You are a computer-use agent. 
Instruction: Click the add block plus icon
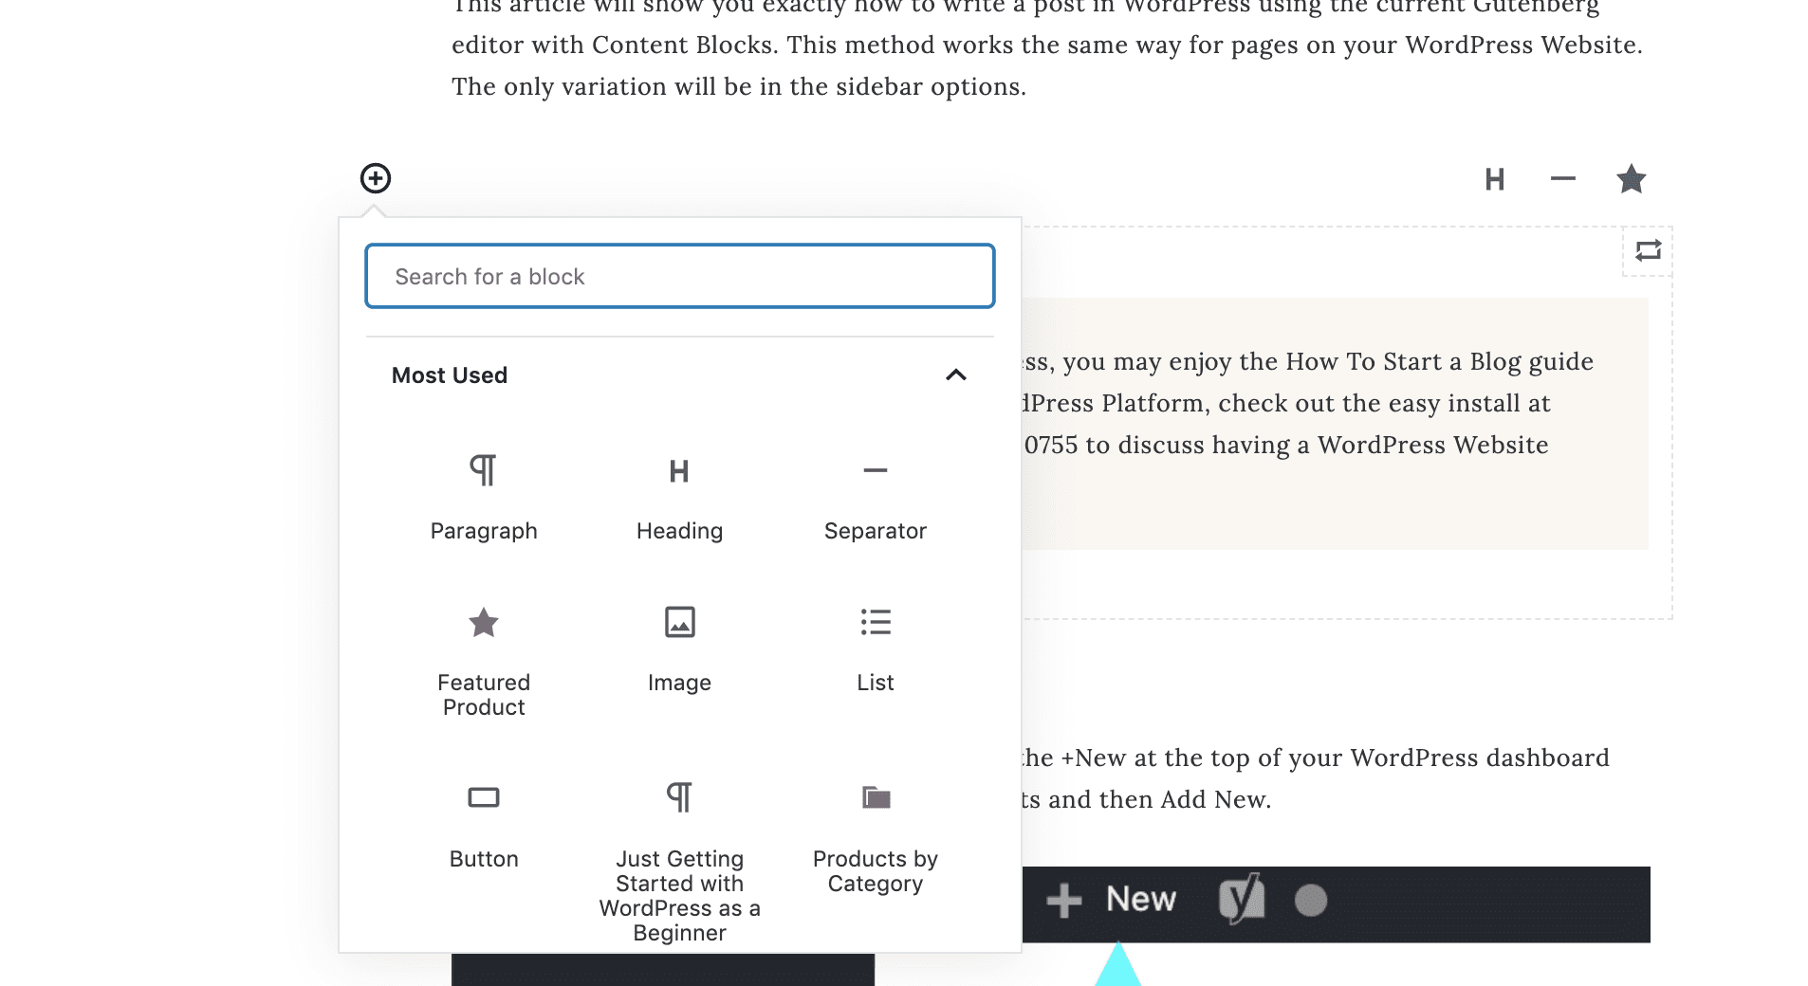point(376,178)
